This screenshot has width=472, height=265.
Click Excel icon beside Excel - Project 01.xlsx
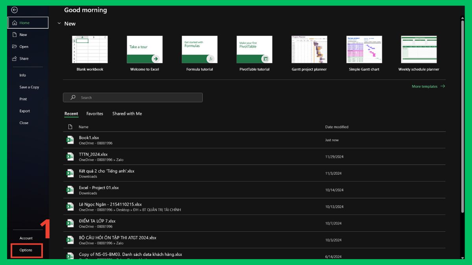point(70,190)
